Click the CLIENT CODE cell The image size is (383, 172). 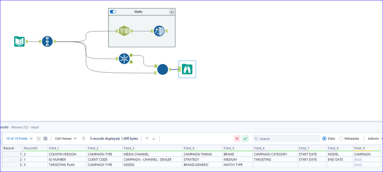tap(105, 160)
